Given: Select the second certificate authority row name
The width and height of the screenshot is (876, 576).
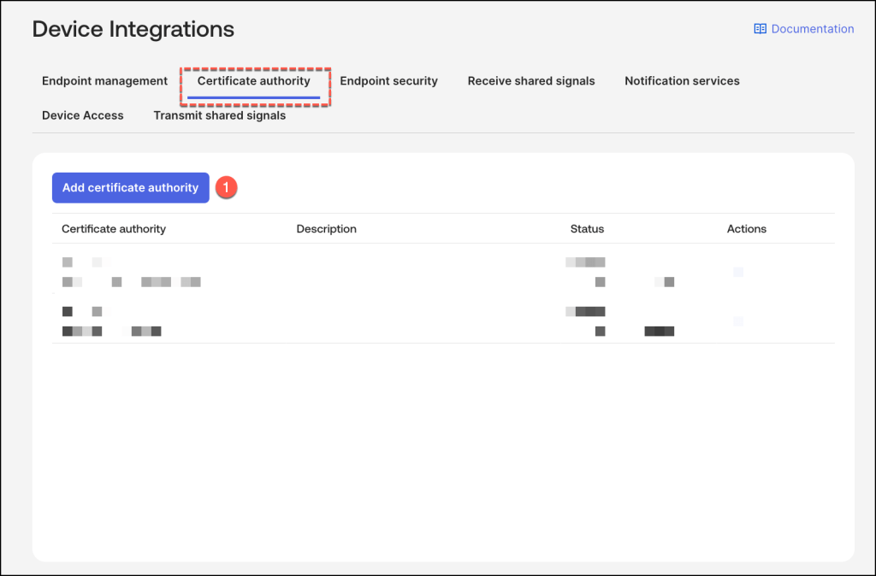Looking at the screenshot, I should (x=86, y=311).
